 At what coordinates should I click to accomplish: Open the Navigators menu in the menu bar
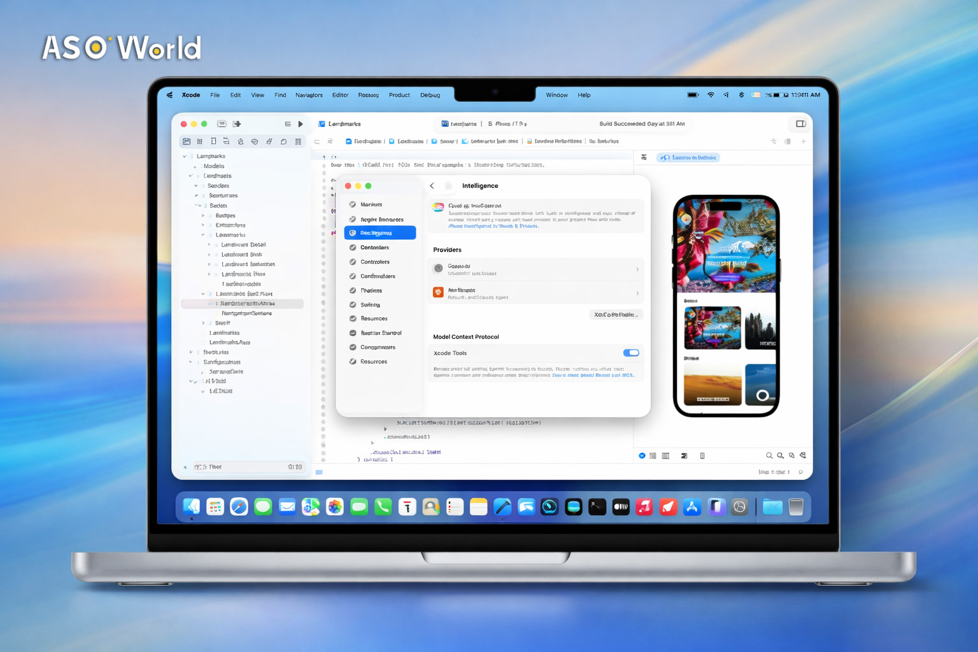(x=309, y=94)
